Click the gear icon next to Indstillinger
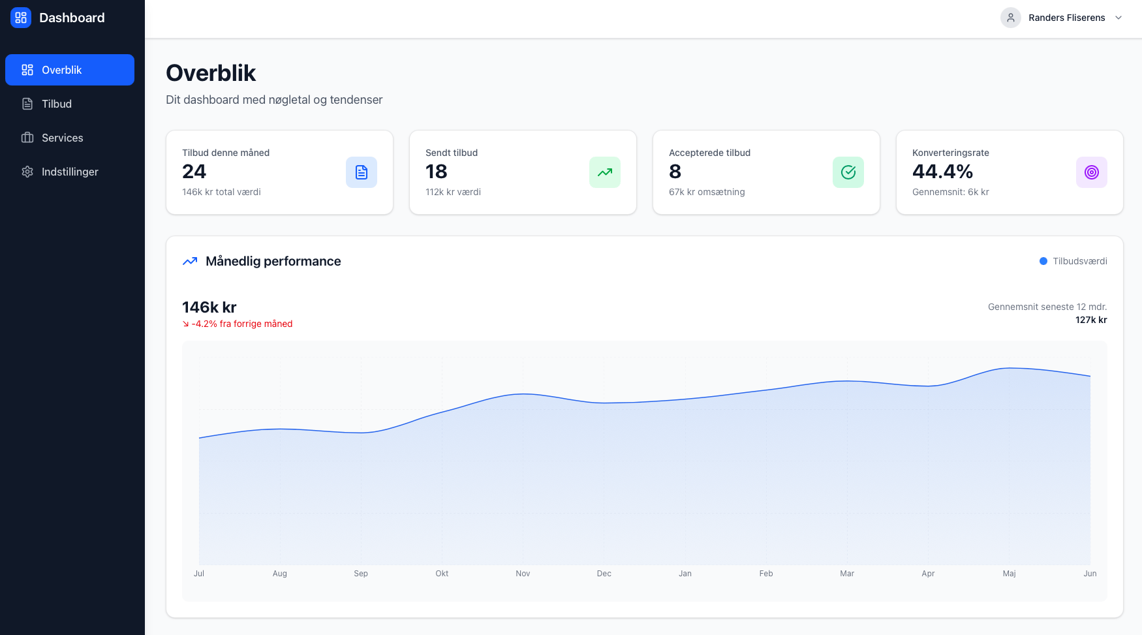The height and width of the screenshot is (635, 1142). point(27,172)
